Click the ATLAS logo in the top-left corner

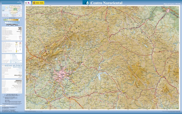(x=20, y=2)
